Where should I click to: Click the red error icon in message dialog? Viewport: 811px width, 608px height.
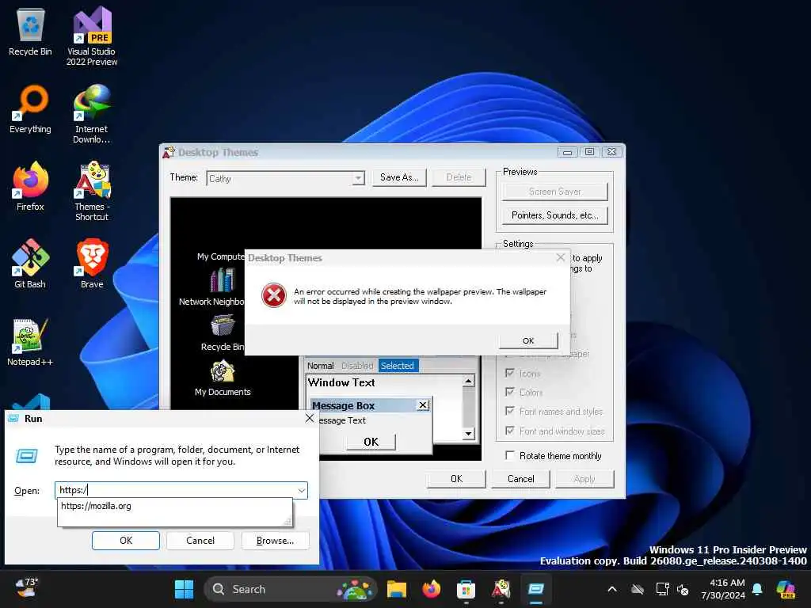tap(273, 295)
